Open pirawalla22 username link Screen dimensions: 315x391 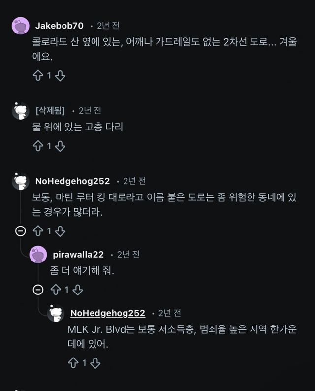pos(78,254)
